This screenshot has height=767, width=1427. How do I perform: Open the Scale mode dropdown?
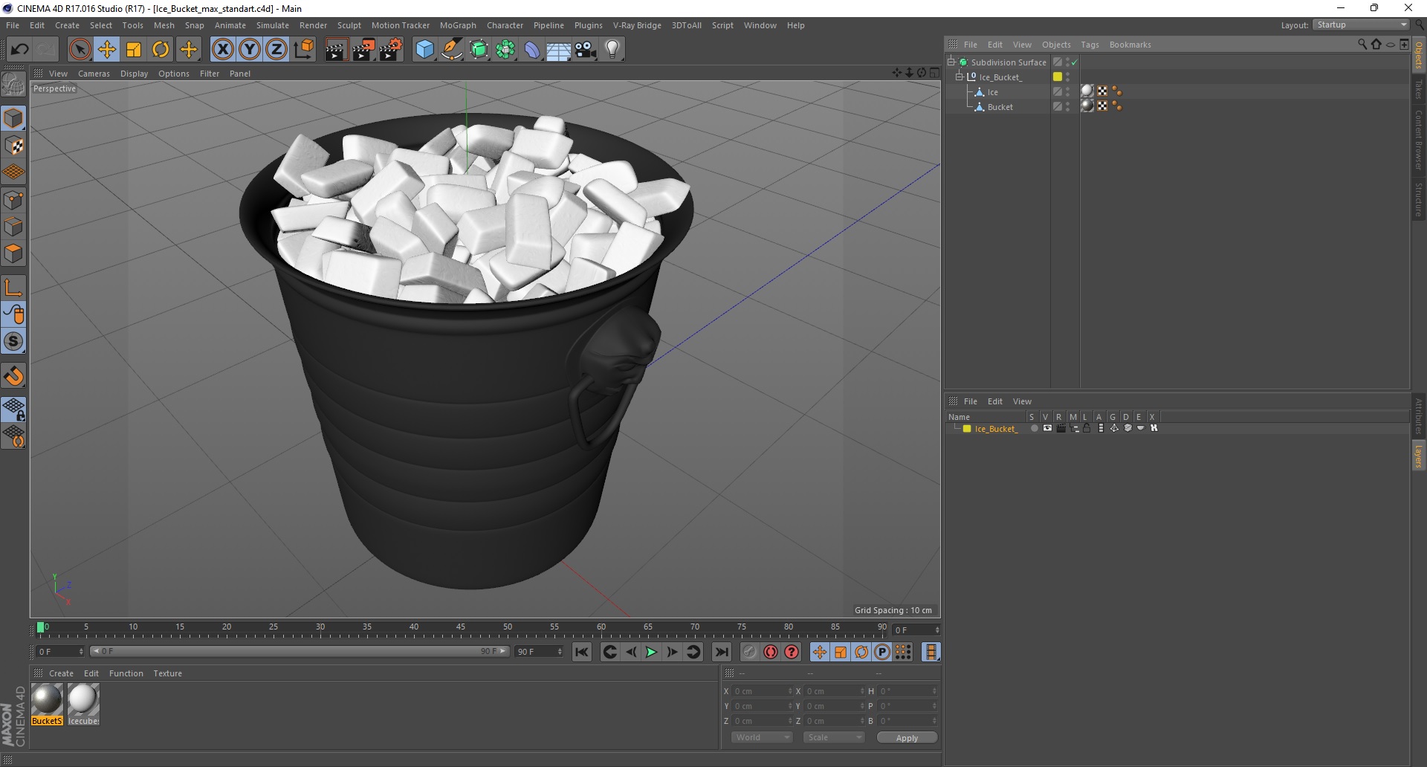[x=834, y=737]
